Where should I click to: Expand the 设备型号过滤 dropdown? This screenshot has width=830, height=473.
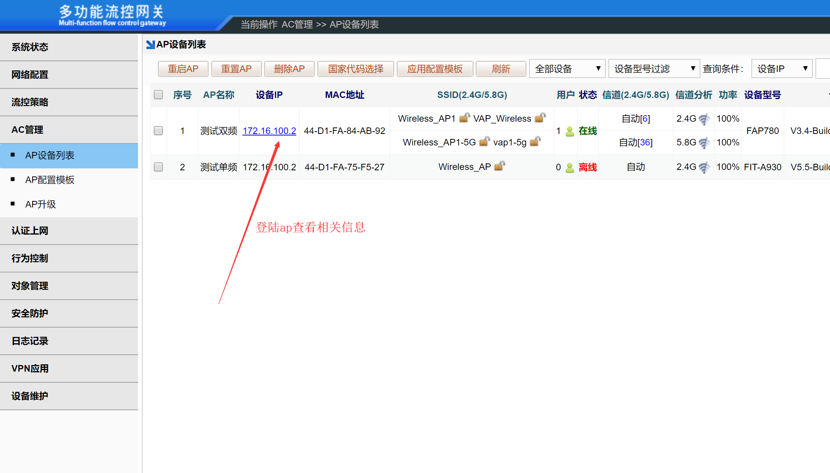coord(654,69)
